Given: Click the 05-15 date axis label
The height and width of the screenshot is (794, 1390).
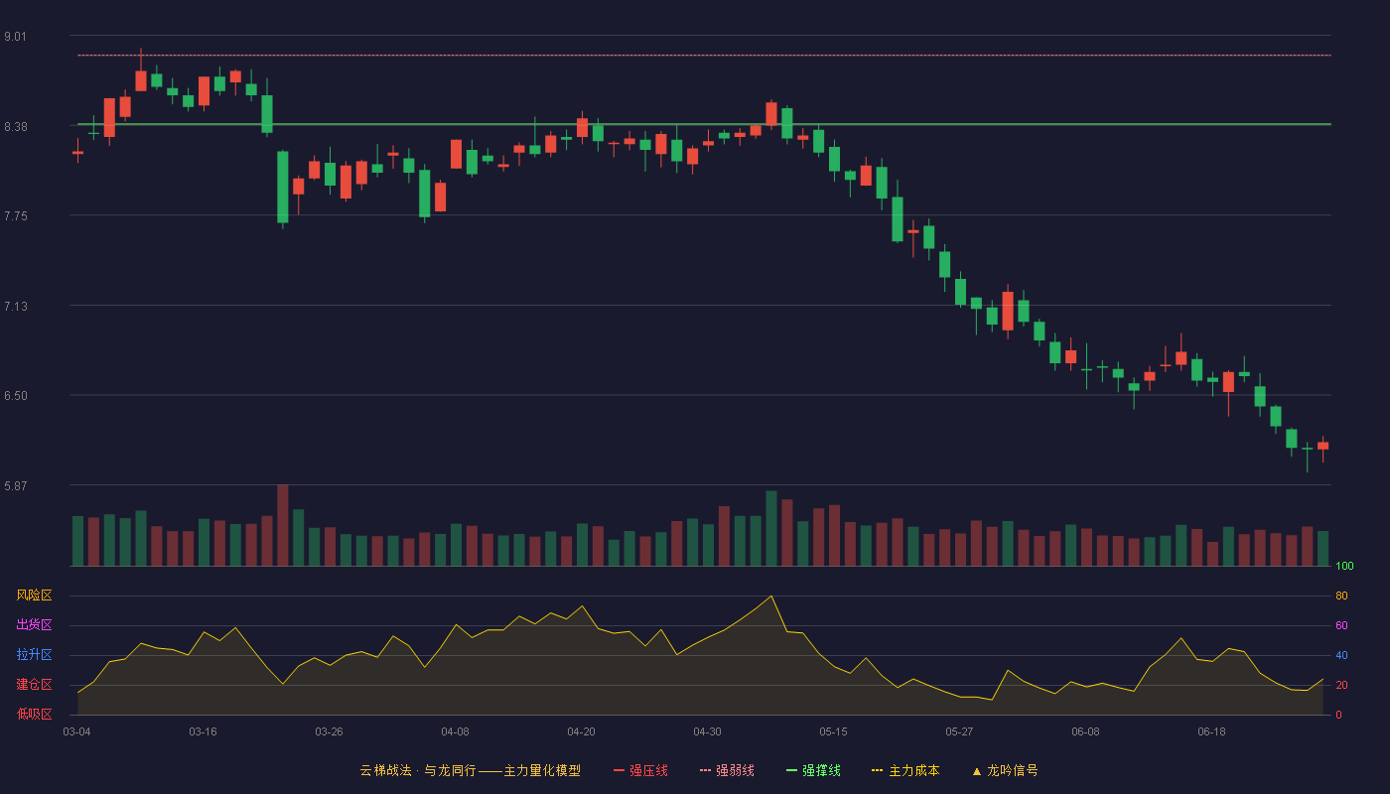Looking at the screenshot, I should 833,731.
